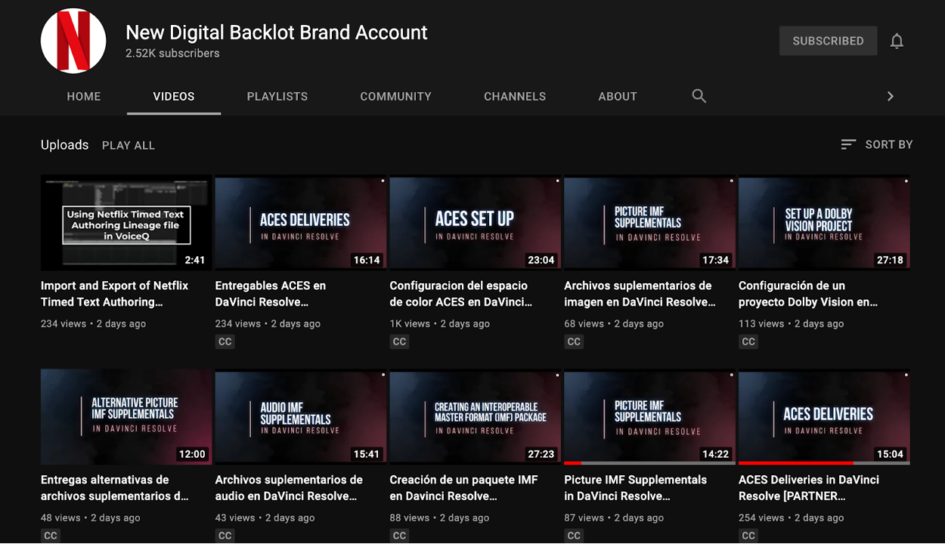Open the 14:22 Picture IMF Supplementals thumbnail
The image size is (945, 544).
point(649,417)
